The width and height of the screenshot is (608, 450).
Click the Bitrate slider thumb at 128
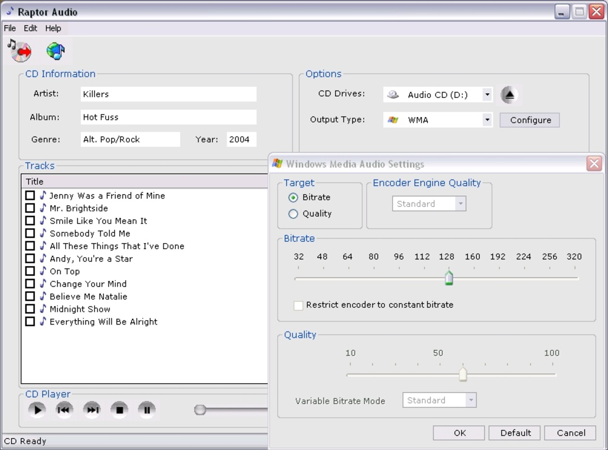coord(449,278)
